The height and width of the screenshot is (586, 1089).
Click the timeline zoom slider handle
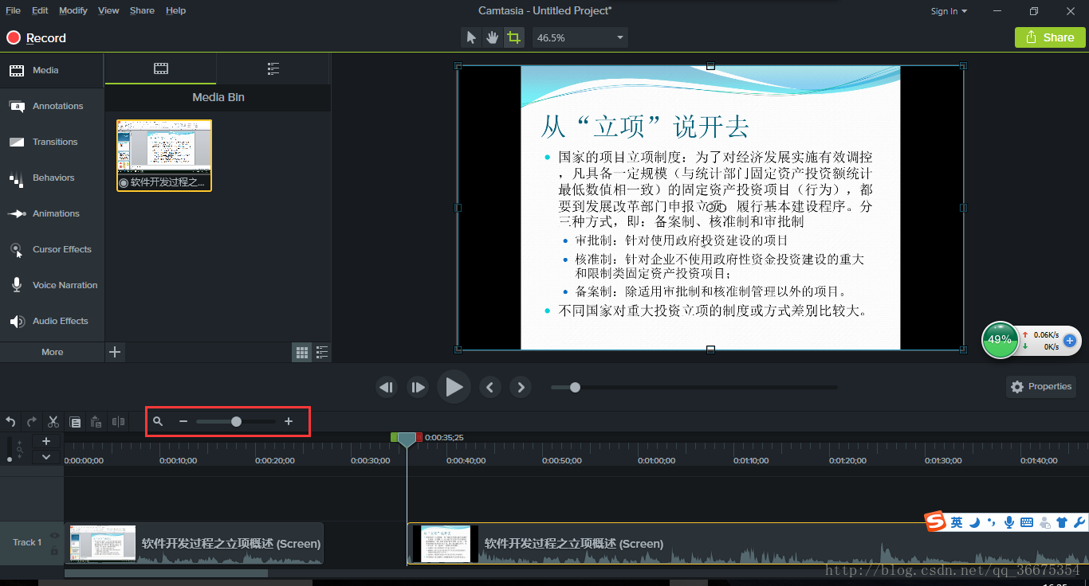[x=236, y=421]
